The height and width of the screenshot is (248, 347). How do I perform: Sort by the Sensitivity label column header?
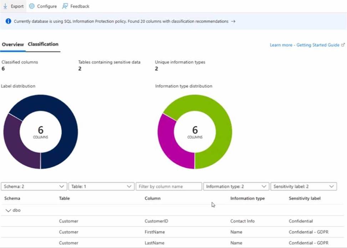(305, 198)
